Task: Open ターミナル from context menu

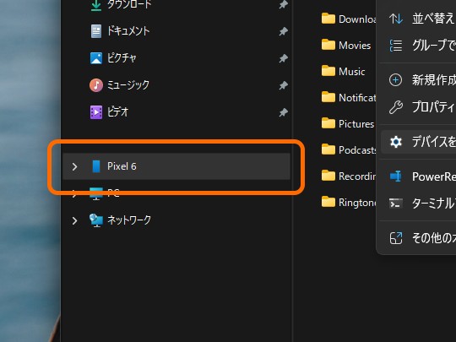Action: [421, 204]
